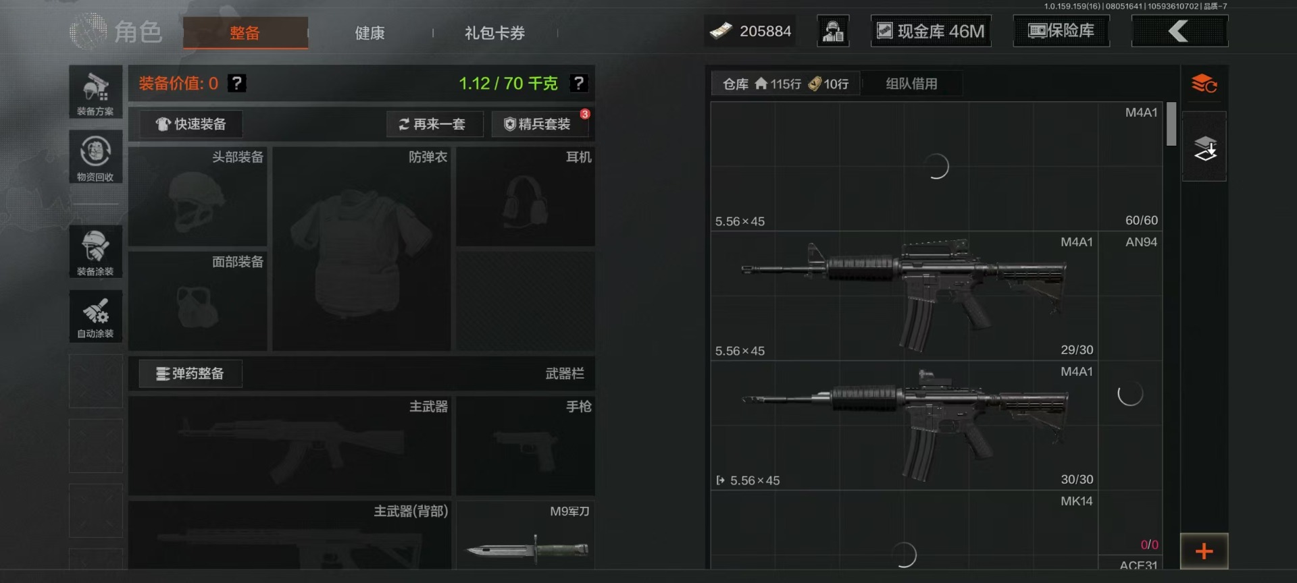Select the 组队借用 tab

click(911, 84)
